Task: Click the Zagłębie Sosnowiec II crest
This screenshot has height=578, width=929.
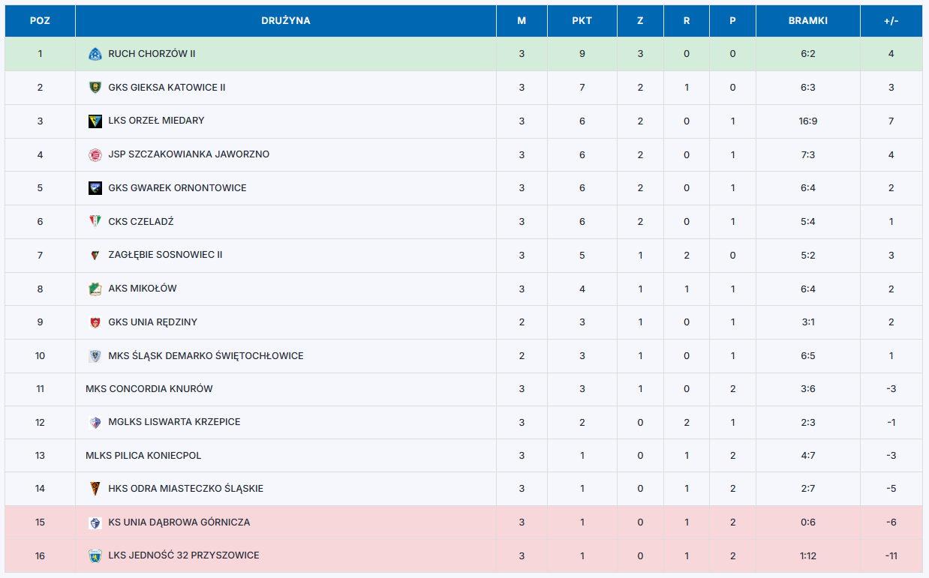Action: (x=95, y=255)
